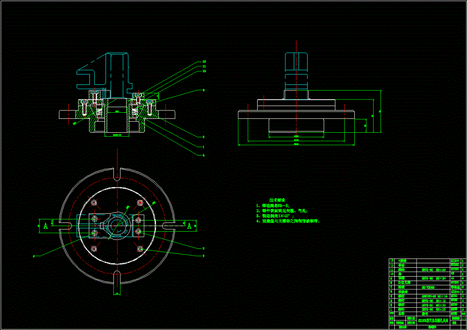Click technical requirement line 4 text

pyautogui.click(x=288, y=221)
